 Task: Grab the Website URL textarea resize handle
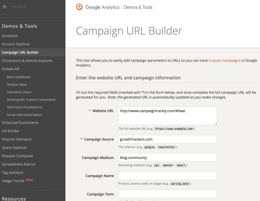point(216,124)
